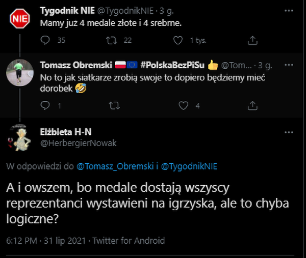The image size is (306, 258).
Task: Reply to Tomasz Obremski's tweet
Action: [45, 105]
